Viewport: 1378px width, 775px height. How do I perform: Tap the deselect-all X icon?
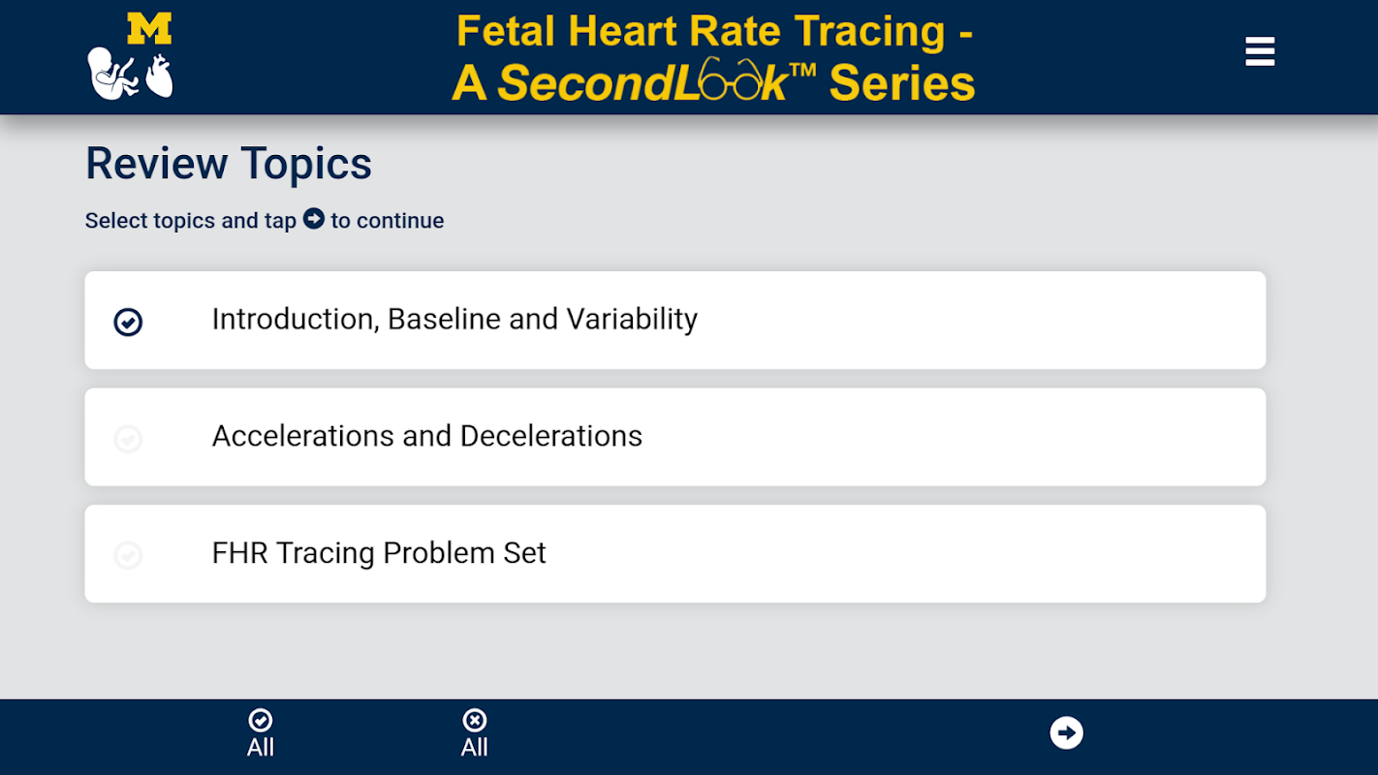pyautogui.click(x=474, y=721)
